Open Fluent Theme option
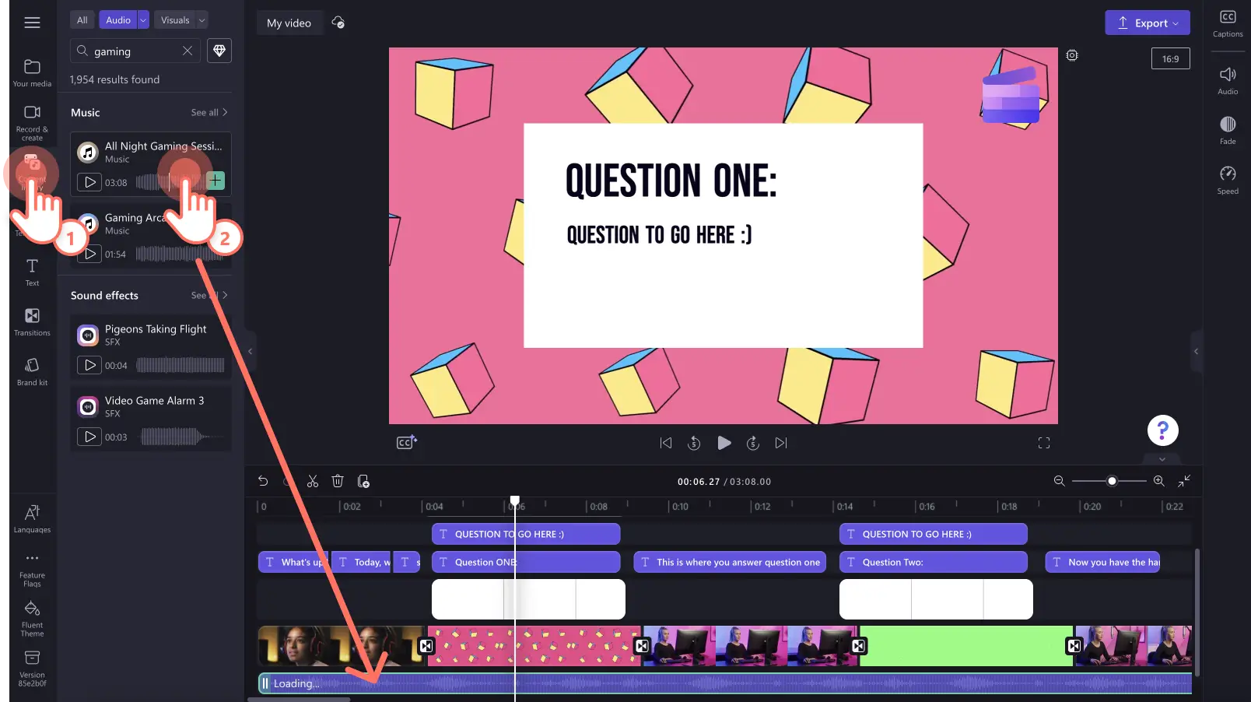1251x702 pixels. [x=32, y=619]
